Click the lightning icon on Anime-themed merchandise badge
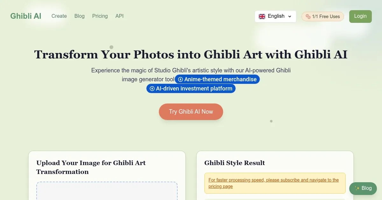This screenshot has width=382, height=200. (x=180, y=79)
